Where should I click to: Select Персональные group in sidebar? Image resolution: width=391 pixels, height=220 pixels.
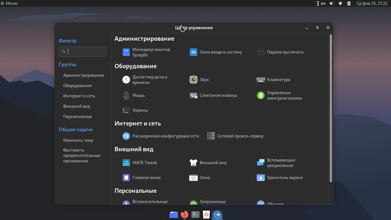(x=78, y=117)
